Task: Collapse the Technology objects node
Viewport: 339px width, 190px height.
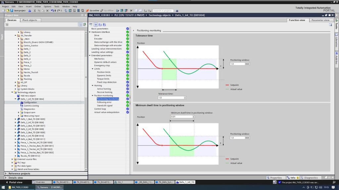Action: tap(12, 92)
